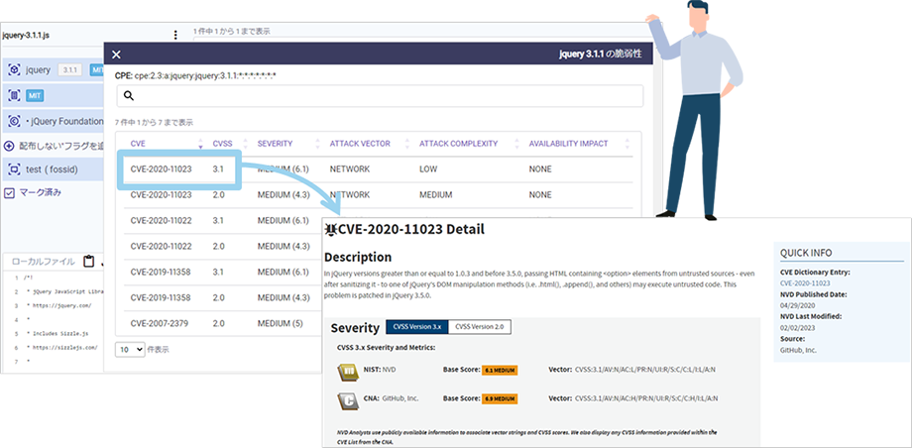
Task: Click the license icon beside the MIT badge
Action: coord(15,95)
